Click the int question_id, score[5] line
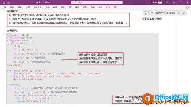191x107 pixels. pyautogui.click(x=44, y=92)
